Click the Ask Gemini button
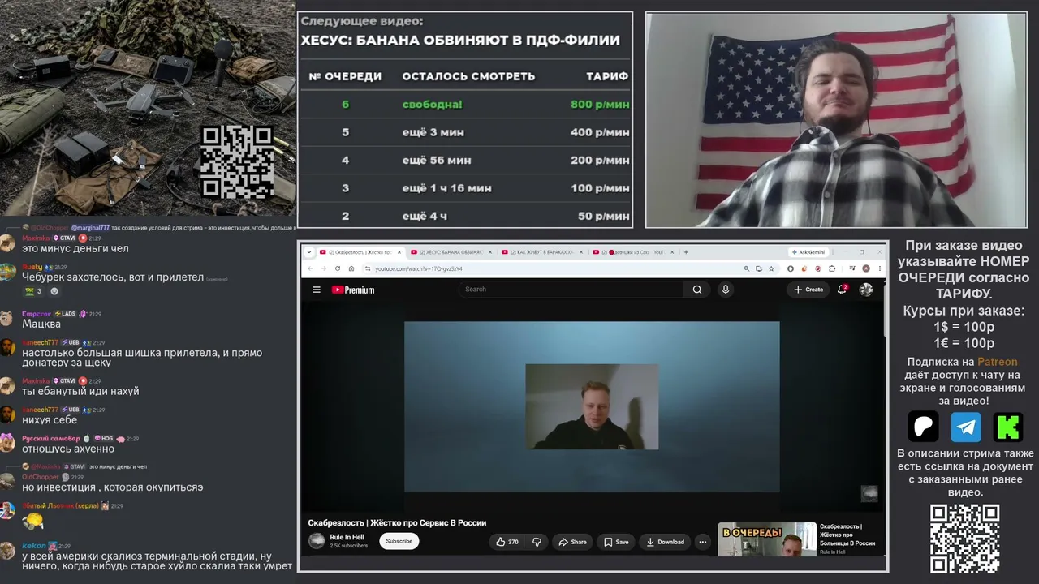The width and height of the screenshot is (1039, 584). (x=808, y=252)
